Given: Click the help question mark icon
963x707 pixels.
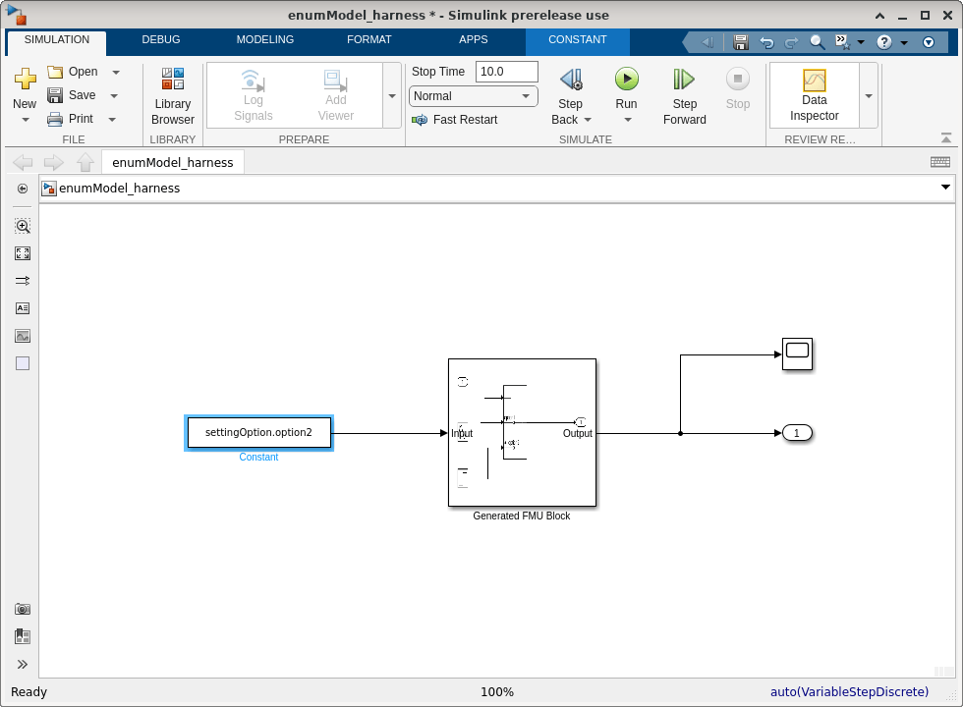Looking at the screenshot, I should coord(883,41).
